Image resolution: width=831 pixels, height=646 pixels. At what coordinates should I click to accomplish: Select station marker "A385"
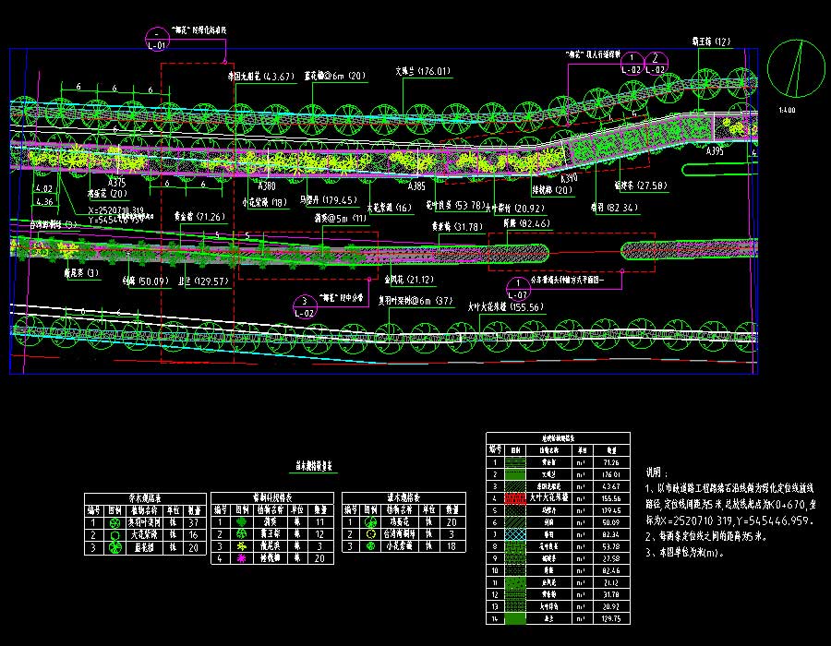coord(416,185)
